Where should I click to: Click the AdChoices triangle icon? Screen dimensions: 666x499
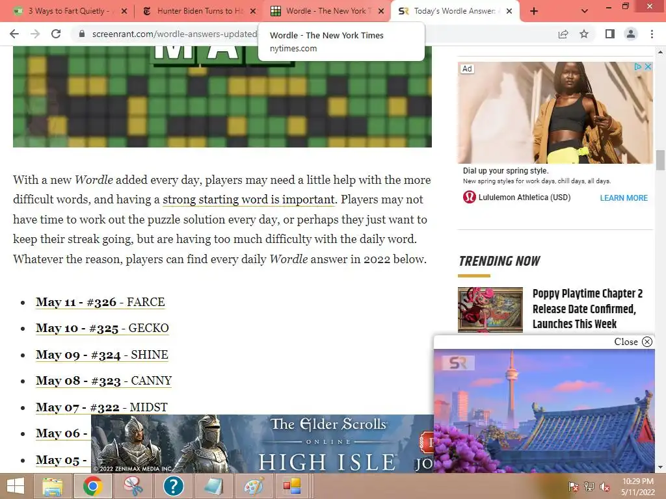637,67
